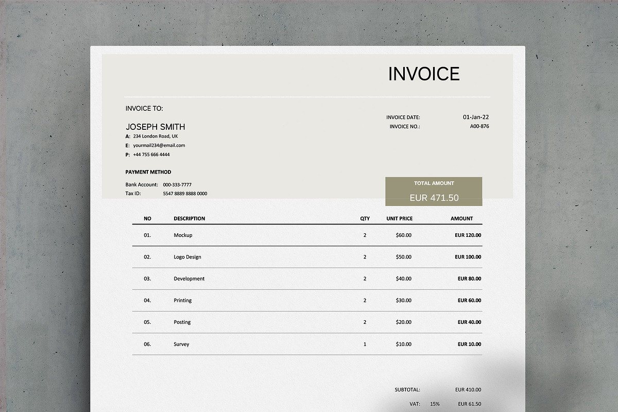Select row number 04.
618x412 pixels.
147,300
